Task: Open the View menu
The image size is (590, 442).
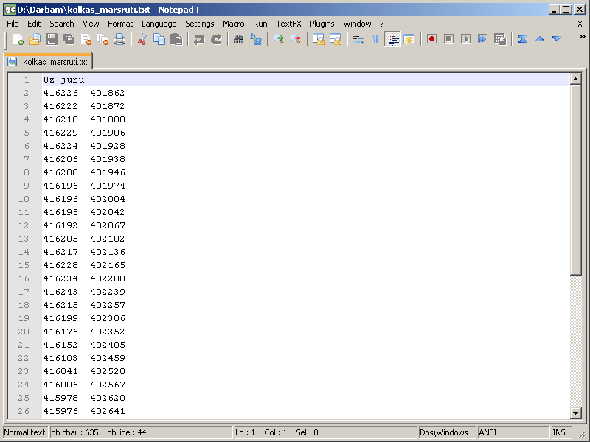Action: click(x=91, y=24)
